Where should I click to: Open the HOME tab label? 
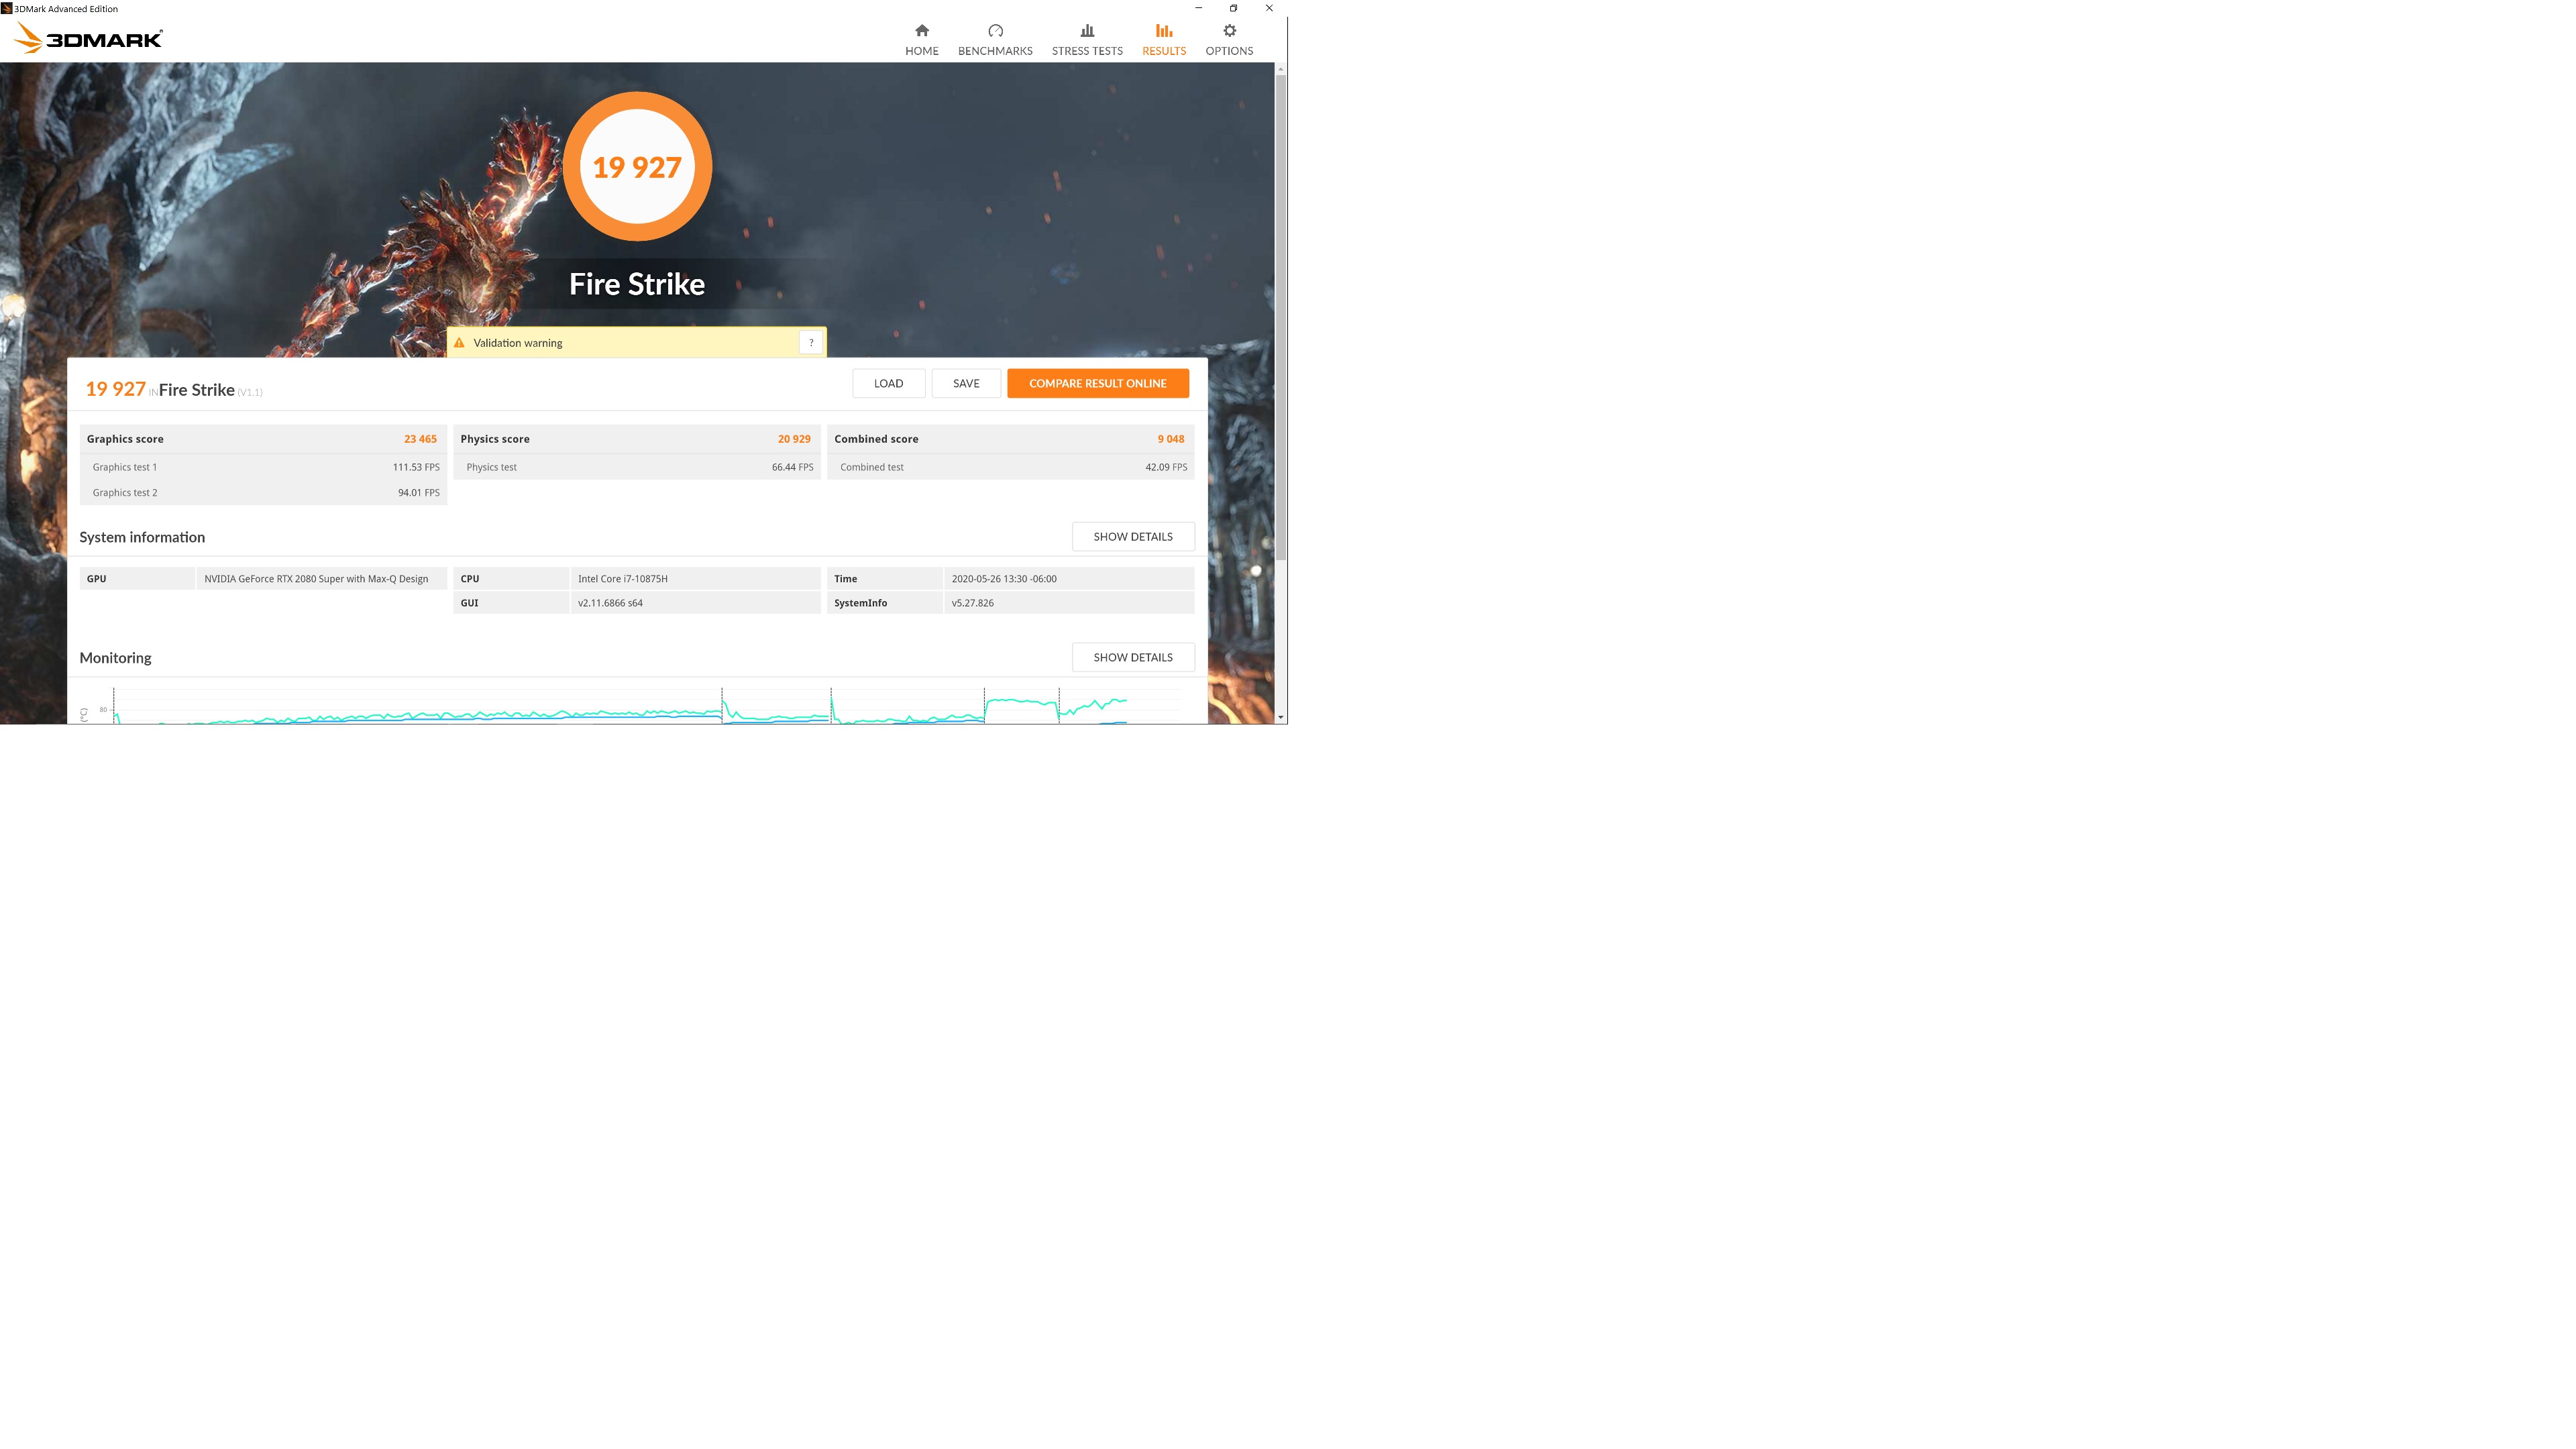point(922,51)
